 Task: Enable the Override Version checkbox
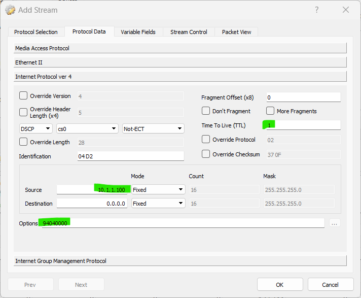coord(23,95)
